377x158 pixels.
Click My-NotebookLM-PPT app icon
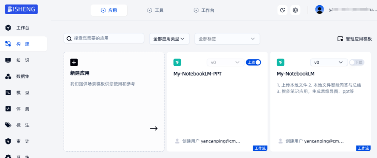pyautogui.click(x=177, y=62)
